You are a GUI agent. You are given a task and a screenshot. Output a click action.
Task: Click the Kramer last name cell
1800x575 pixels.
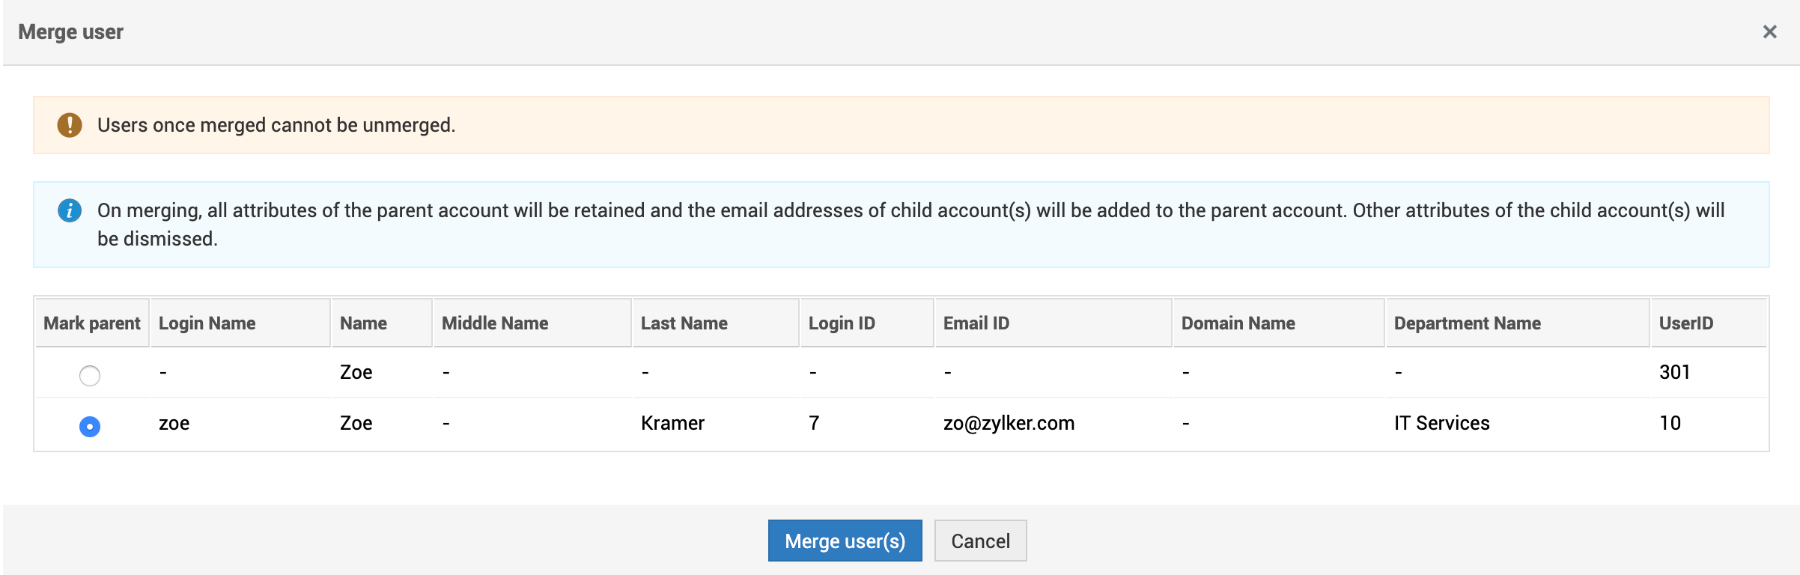(672, 423)
